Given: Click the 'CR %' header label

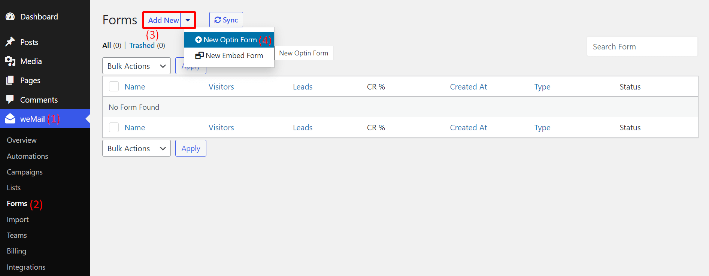Looking at the screenshot, I should pos(376,87).
